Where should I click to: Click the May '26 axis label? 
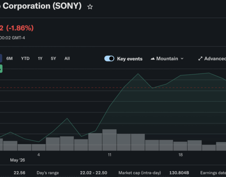click(x=17, y=160)
